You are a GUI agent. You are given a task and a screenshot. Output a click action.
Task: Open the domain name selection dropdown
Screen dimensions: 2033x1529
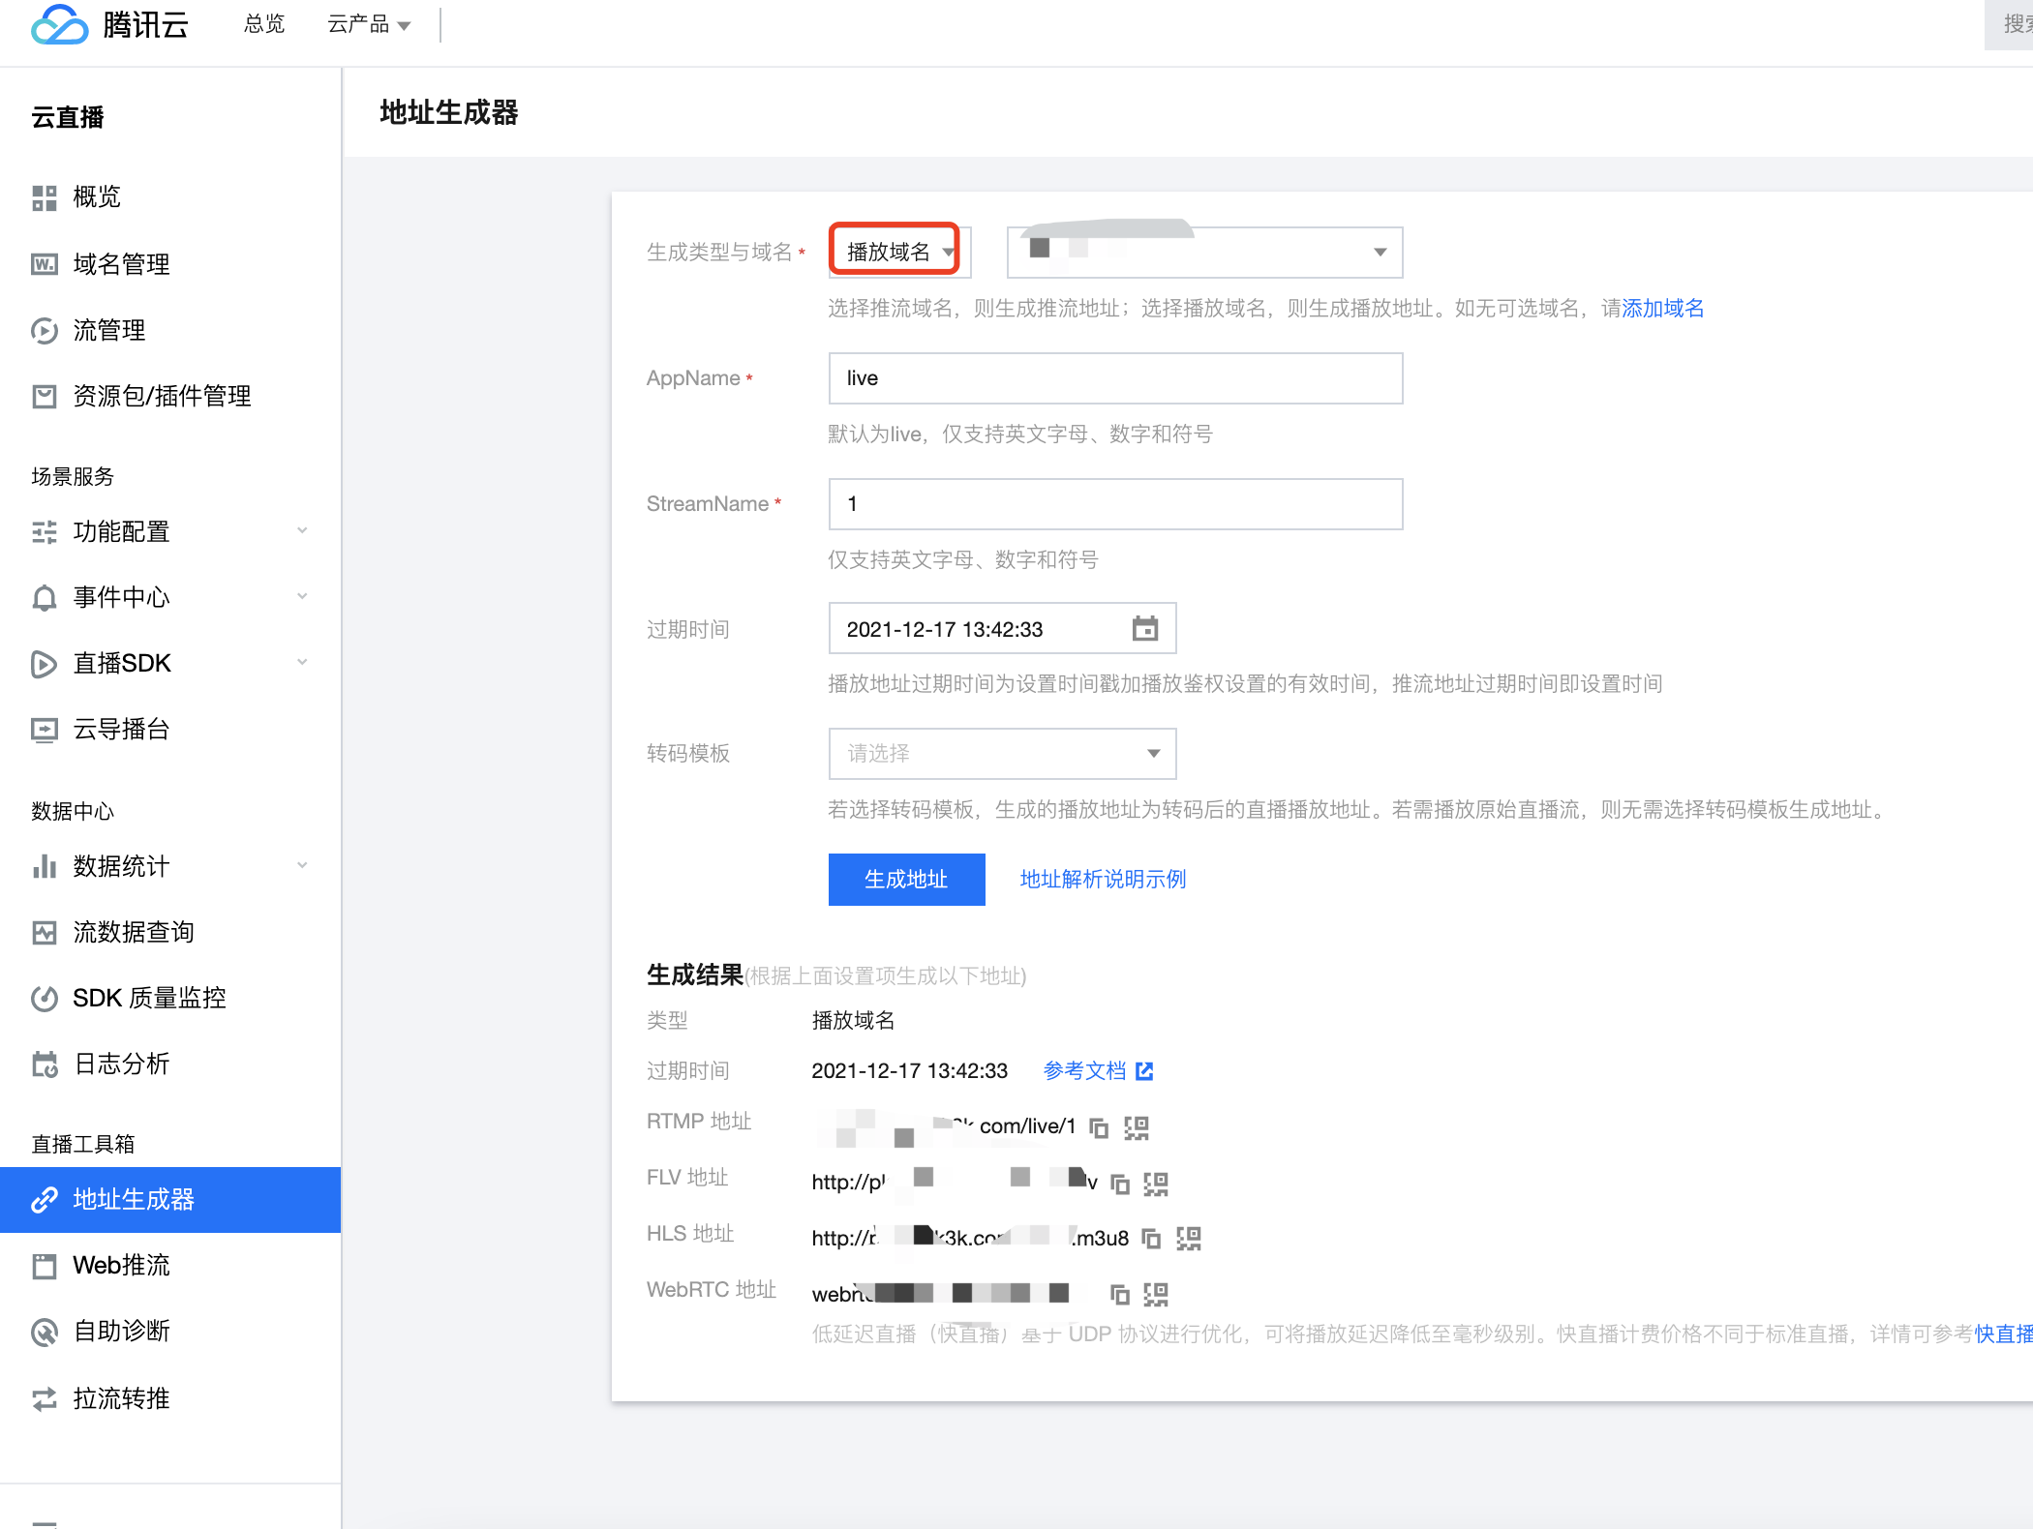(x=1203, y=252)
